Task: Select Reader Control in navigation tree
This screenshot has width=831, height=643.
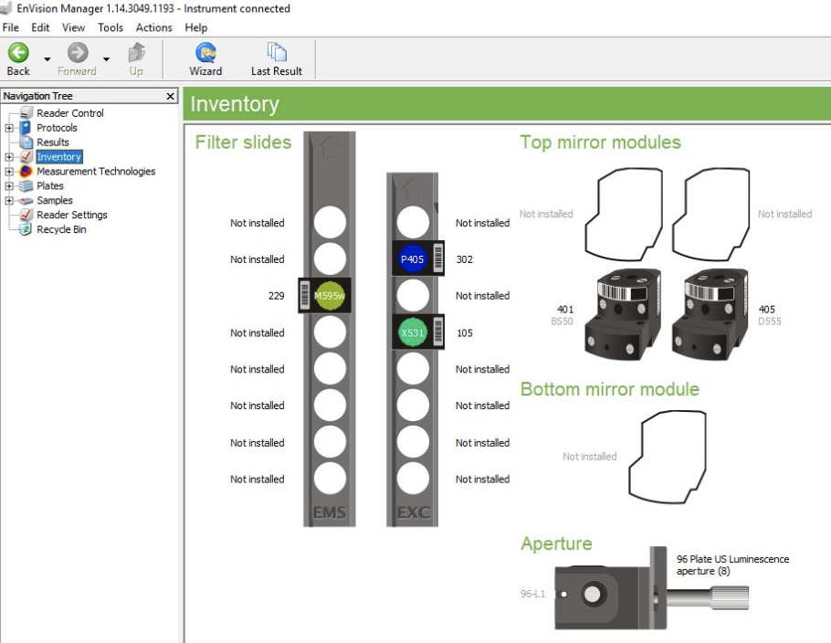Action: coord(69,113)
